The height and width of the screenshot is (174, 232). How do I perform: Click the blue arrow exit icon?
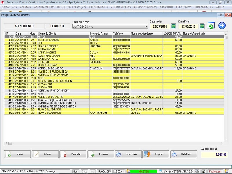pos(222,26)
